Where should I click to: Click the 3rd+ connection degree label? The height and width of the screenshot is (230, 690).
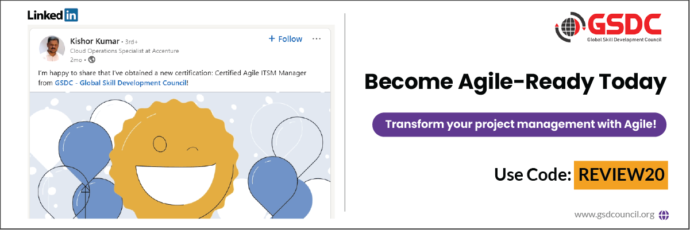pos(133,42)
